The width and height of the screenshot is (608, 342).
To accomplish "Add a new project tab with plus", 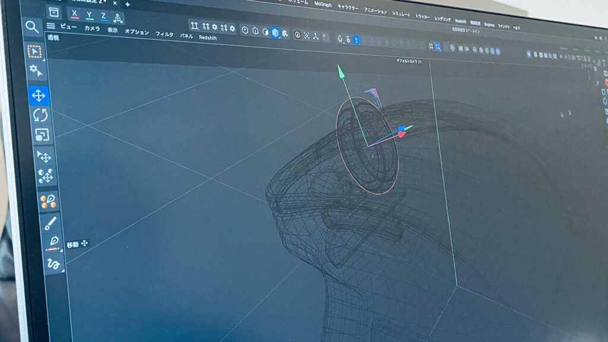I will point(128,4).
